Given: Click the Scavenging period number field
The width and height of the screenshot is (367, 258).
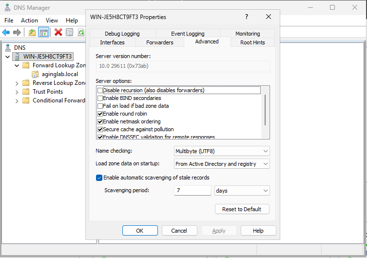Looking at the screenshot, I should click(193, 190).
